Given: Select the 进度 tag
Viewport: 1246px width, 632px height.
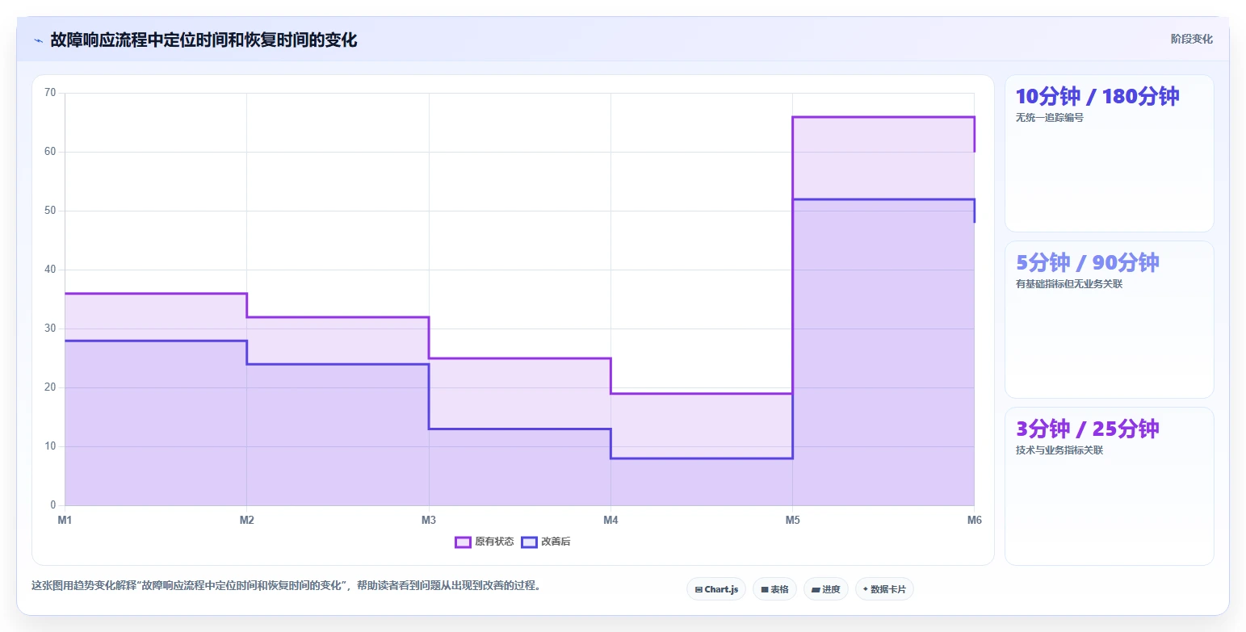Looking at the screenshot, I should pos(826,589).
